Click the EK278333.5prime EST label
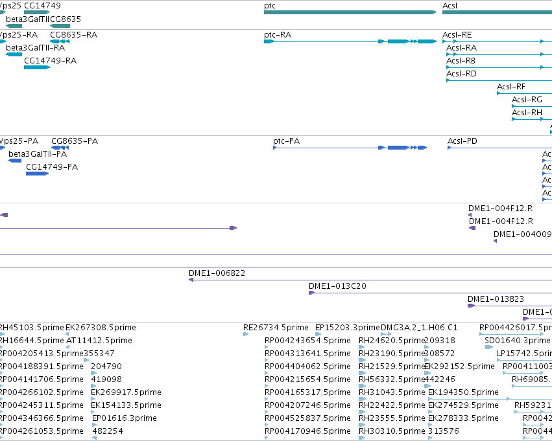The width and height of the screenshot is (552, 441). (463, 418)
